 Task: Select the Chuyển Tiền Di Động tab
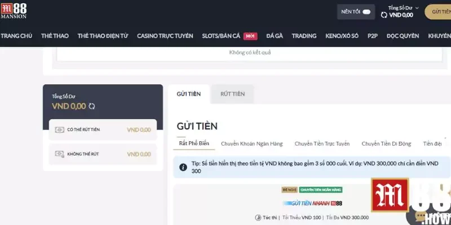tap(387, 143)
